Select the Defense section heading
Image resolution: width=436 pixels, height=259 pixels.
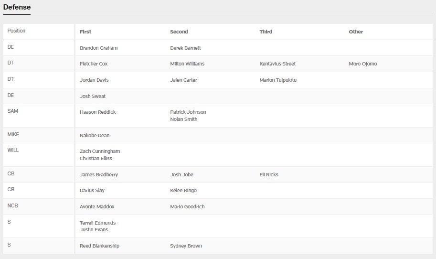coord(17,7)
